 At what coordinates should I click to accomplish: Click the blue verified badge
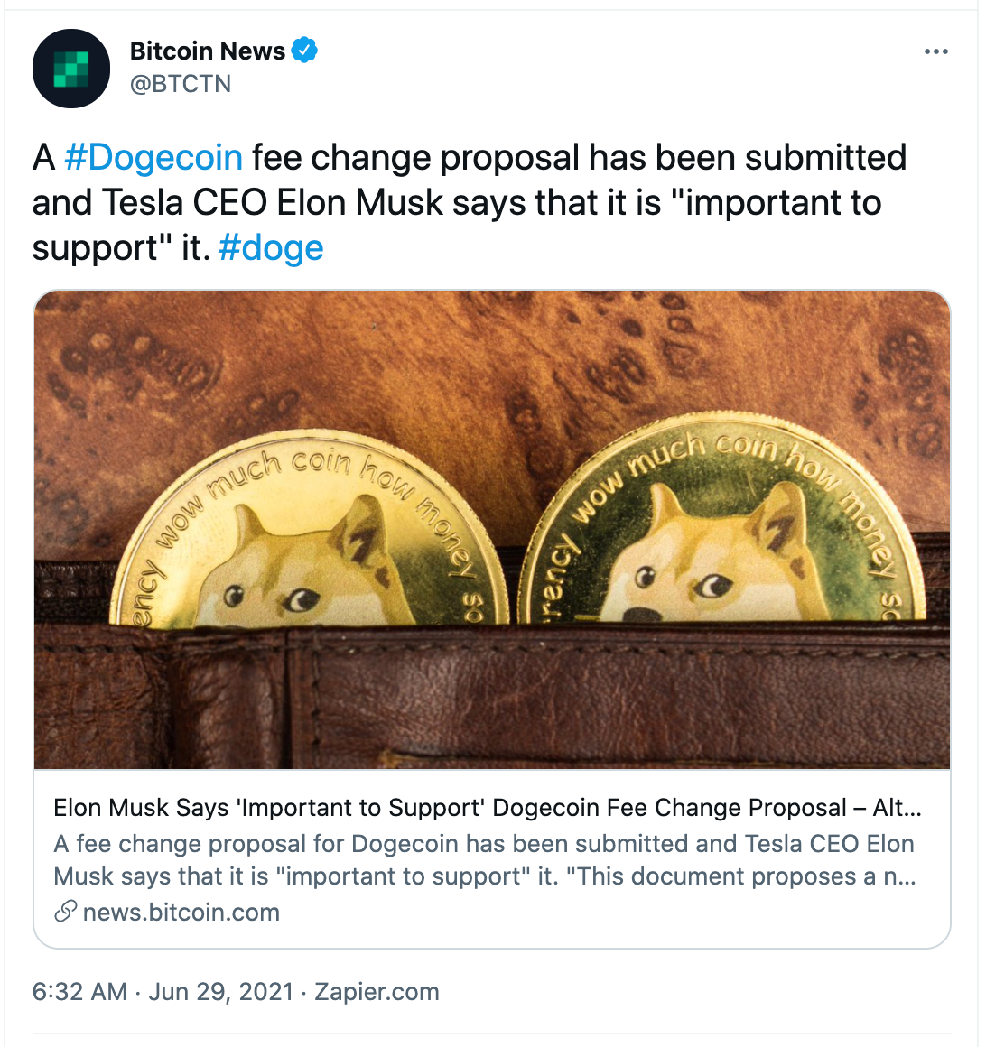[305, 51]
